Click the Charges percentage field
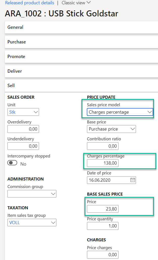 pos(103,163)
